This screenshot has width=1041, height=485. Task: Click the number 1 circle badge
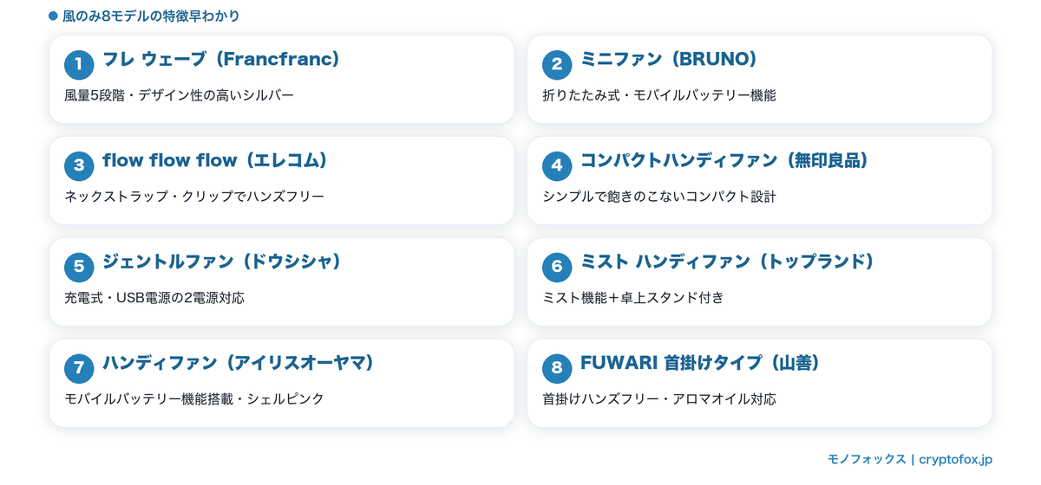tap(79, 64)
